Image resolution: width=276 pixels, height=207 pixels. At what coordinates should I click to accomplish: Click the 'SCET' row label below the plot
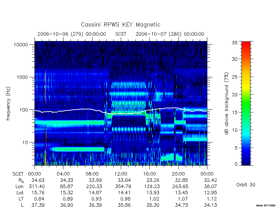pyautogui.click(x=18, y=174)
